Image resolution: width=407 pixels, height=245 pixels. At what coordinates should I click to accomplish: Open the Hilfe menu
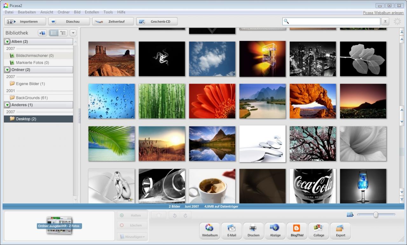(x=121, y=12)
